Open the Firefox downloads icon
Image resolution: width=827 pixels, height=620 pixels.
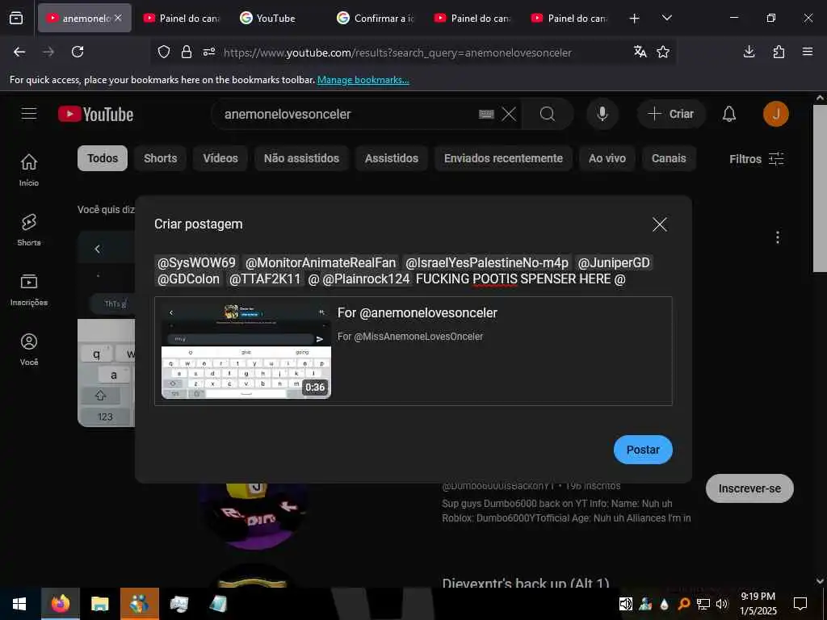pyautogui.click(x=749, y=52)
